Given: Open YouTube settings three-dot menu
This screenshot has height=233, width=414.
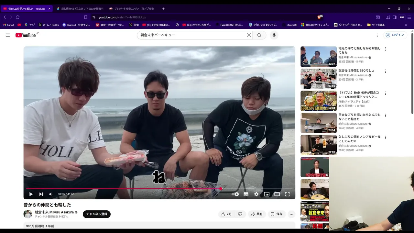Looking at the screenshot, I should point(377,35).
